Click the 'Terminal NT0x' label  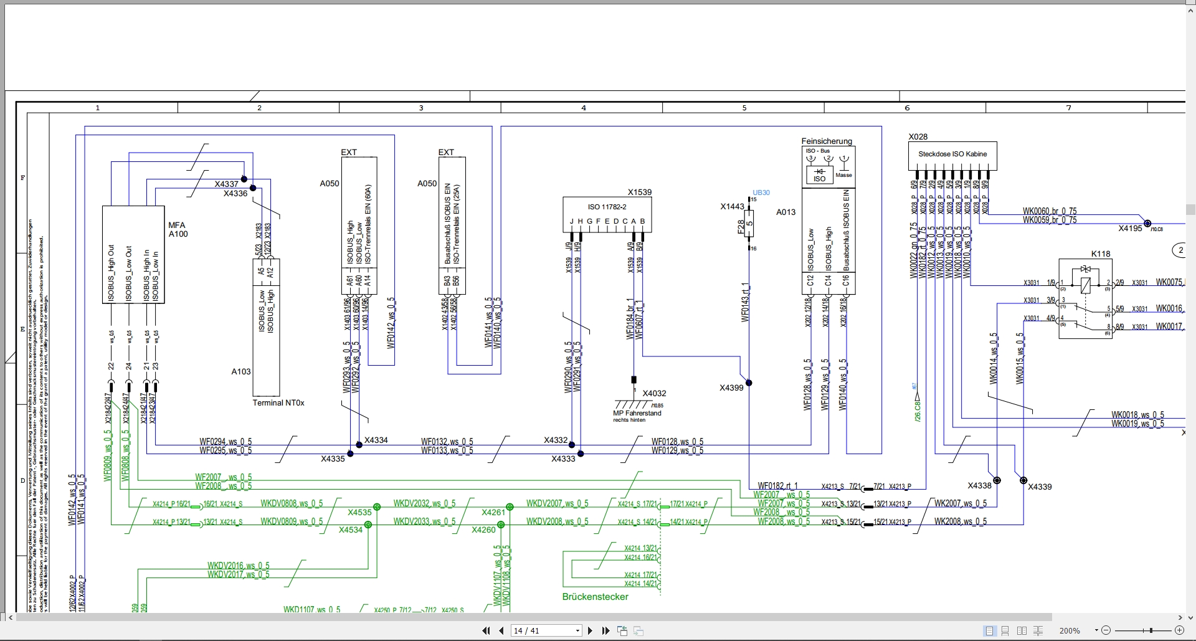click(x=278, y=403)
